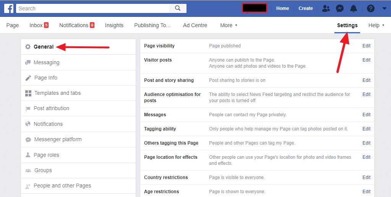Viewport: 391px width, 197px height.
Task: Open Messenger platform section
Action: [78, 139]
